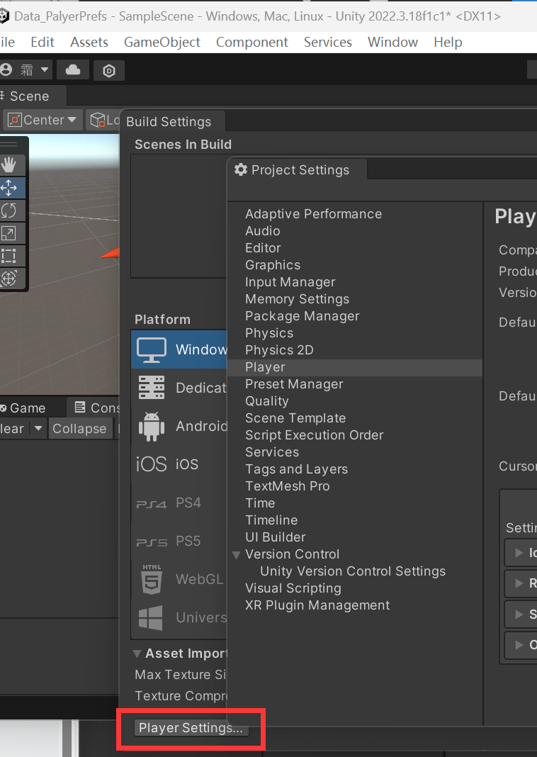Open Package Manager settings
This screenshot has height=757, width=537.
[302, 315]
